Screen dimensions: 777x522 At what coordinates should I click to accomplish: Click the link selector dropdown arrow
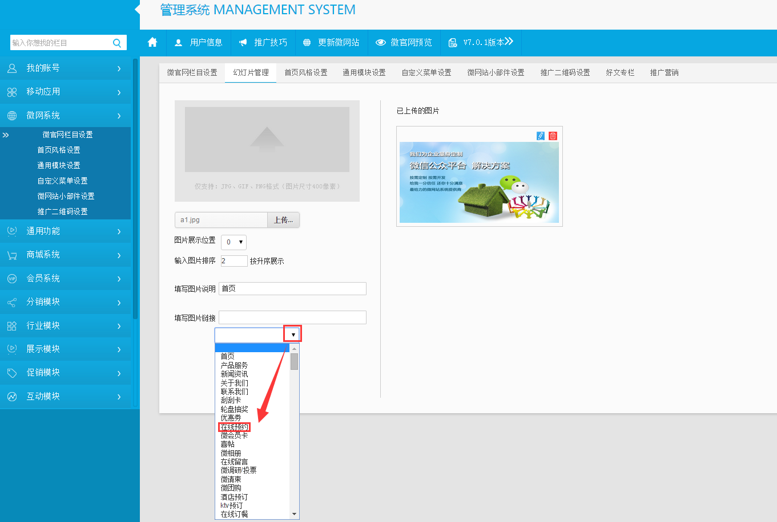[x=293, y=335]
